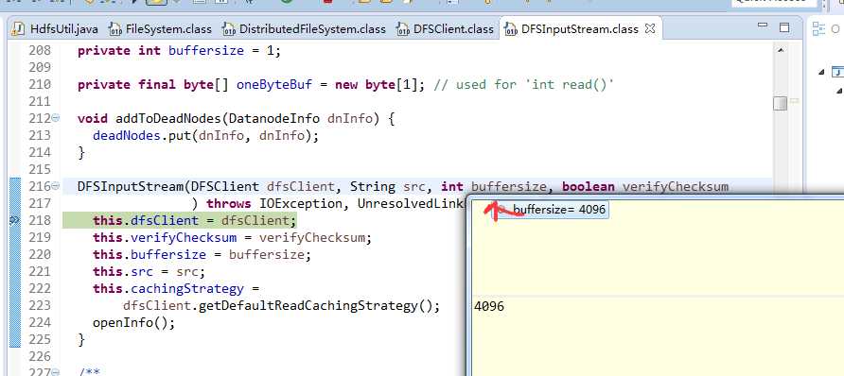Click 'this.dfsClient' on highlighted line 218
This screenshot has height=376, width=844.
(x=146, y=220)
